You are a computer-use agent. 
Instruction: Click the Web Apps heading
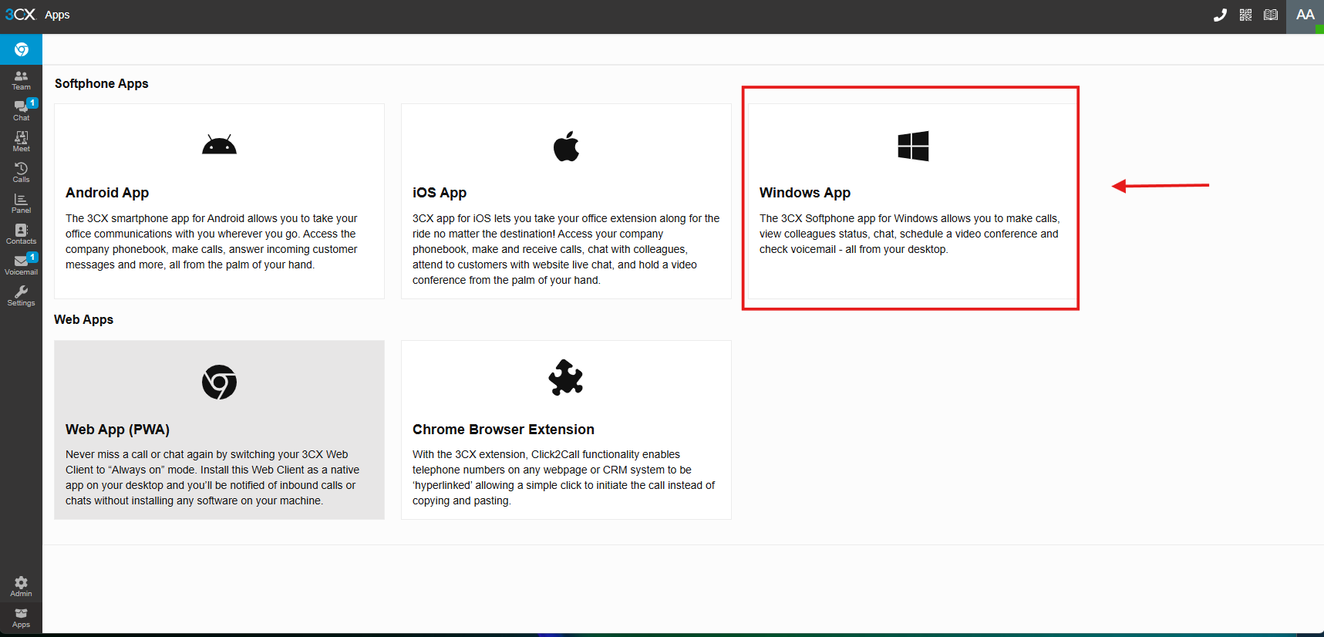coord(84,319)
